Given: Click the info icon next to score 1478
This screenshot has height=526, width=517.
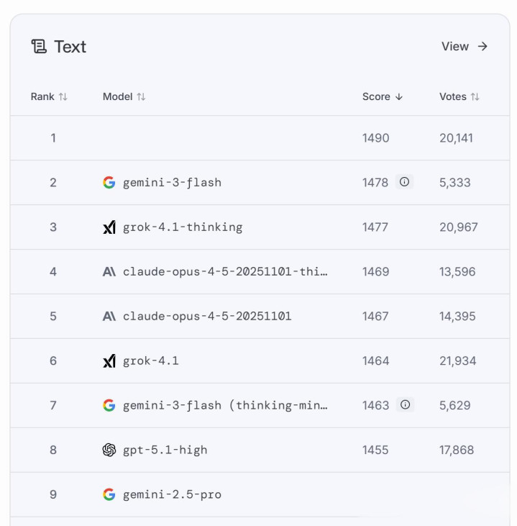Looking at the screenshot, I should tap(404, 182).
